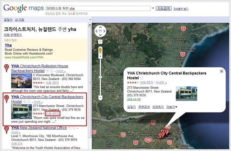This screenshot has width=231, height=151.
Task: Click 주변검색 in the info bubble
Action: (144, 107)
